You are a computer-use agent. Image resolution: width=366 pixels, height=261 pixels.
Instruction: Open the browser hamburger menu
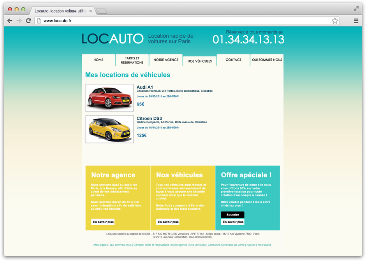click(x=356, y=21)
